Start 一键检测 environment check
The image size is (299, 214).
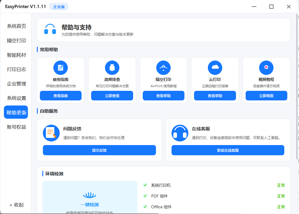[x=90, y=205]
